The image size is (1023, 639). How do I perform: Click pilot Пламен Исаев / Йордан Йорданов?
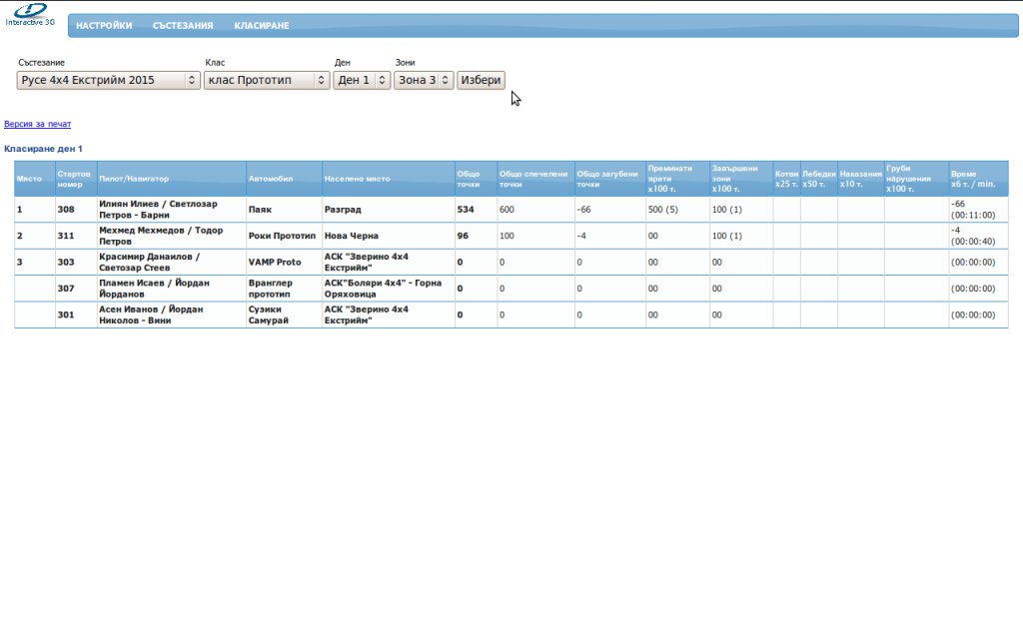[x=172, y=289]
